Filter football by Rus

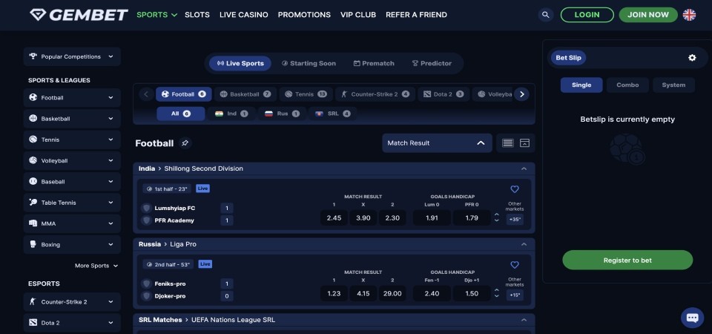pyautogui.click(x=283, y=114)
